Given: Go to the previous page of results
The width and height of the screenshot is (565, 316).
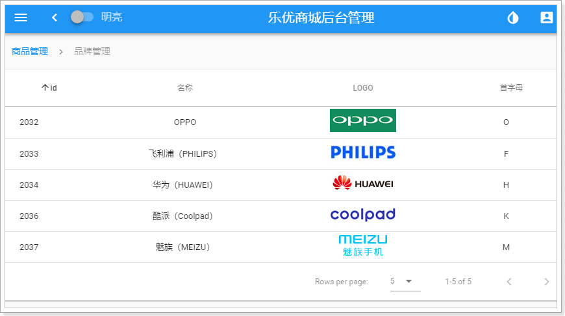Looking at the screenshot, I should [x=509, y=282].
